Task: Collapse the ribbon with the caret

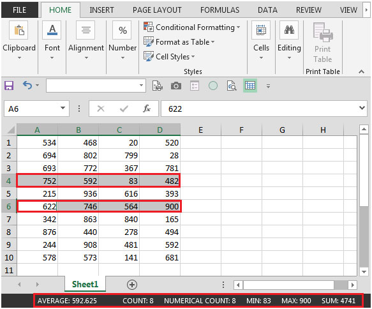Action: [361, 72]
